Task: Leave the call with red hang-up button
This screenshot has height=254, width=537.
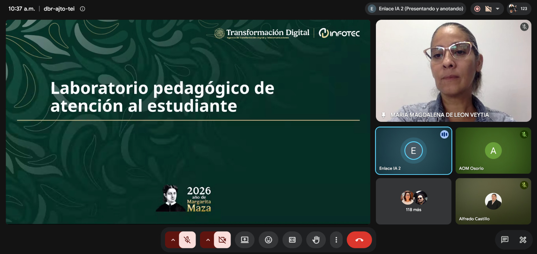Action: pyautogui.click(x=359, y=240)
